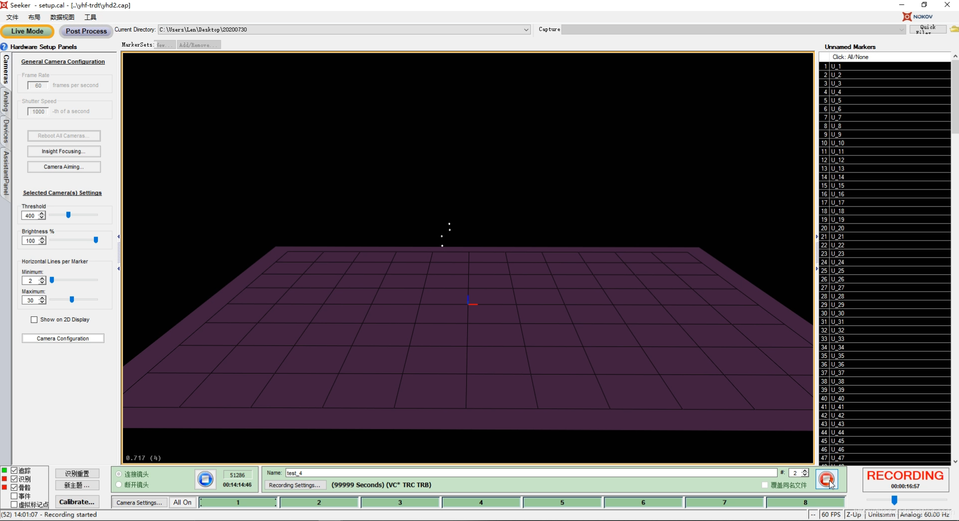Click the All On cameras button

click(182, 502)
